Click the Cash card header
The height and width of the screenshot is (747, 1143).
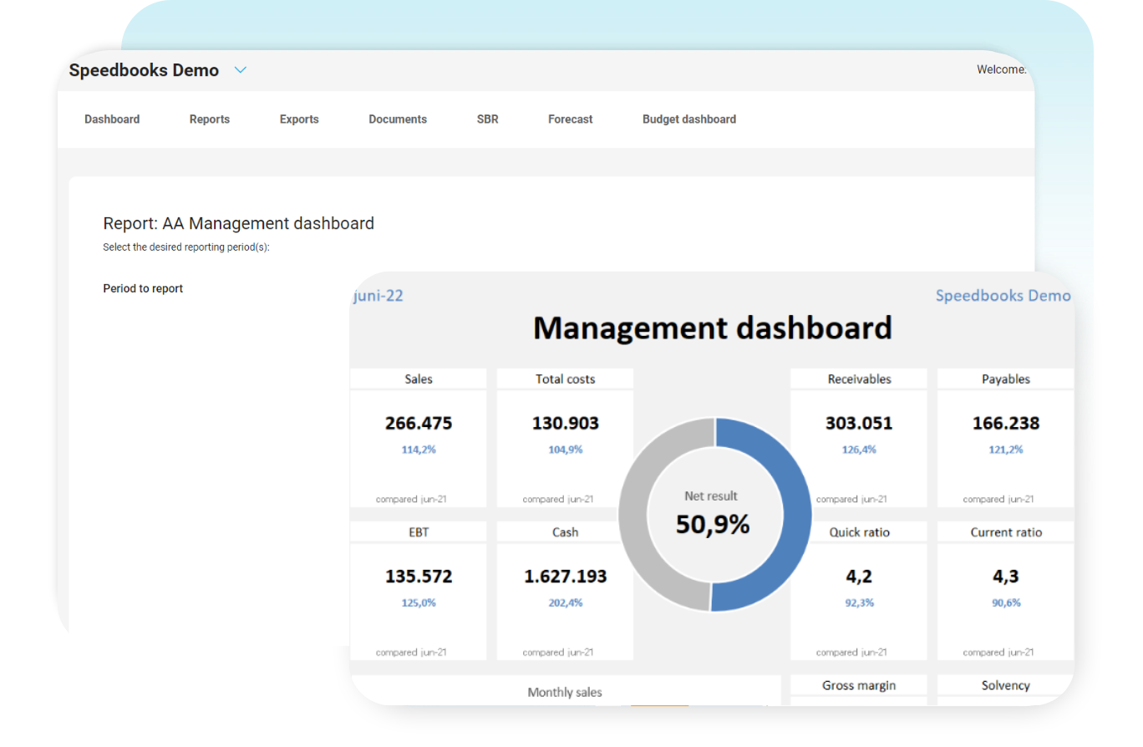pos(566,532)
